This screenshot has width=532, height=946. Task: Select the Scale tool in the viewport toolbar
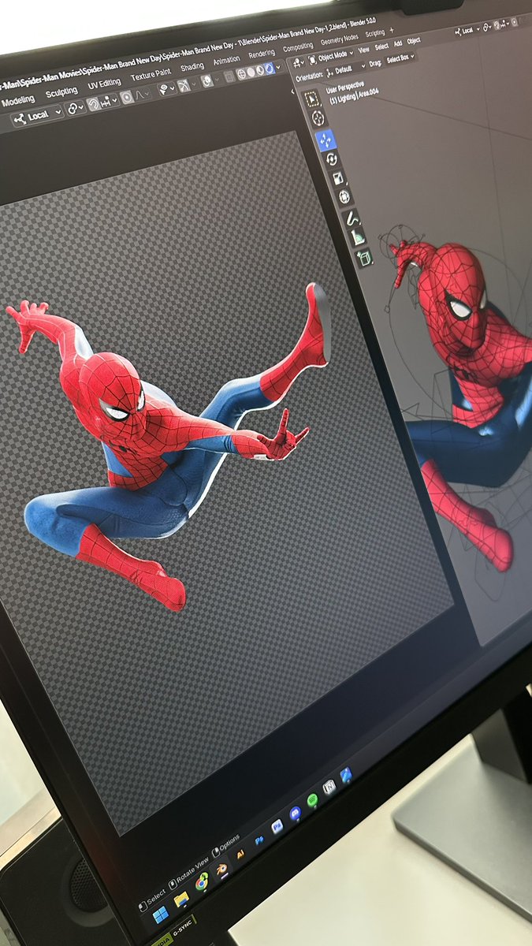[338, 178]
